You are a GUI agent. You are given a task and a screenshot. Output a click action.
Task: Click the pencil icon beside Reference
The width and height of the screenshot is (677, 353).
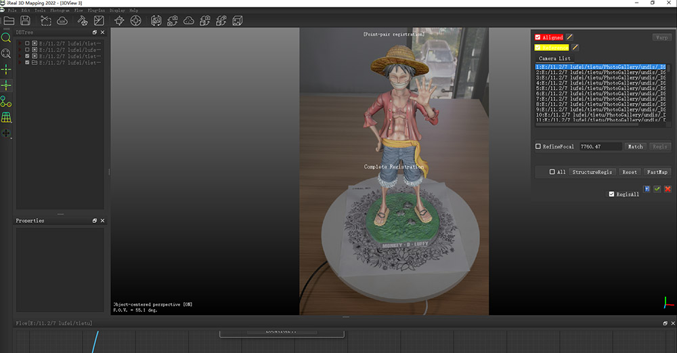pos(575,47)
